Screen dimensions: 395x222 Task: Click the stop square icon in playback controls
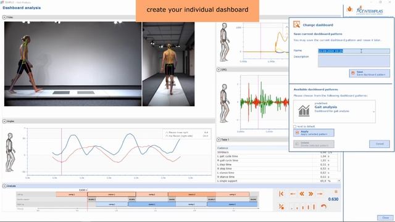[x=336, y=192]
